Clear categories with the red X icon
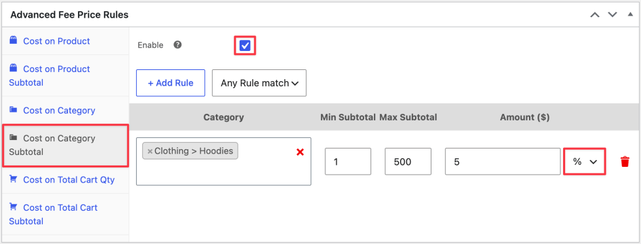Screen dimensions: 641x244 tap(300, 152)
